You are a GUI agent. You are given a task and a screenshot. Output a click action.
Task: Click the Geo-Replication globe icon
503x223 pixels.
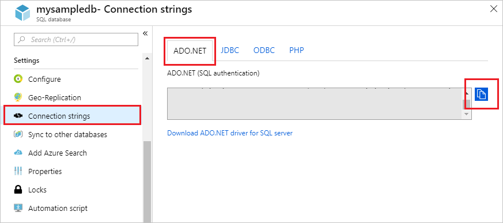[18, 97]
